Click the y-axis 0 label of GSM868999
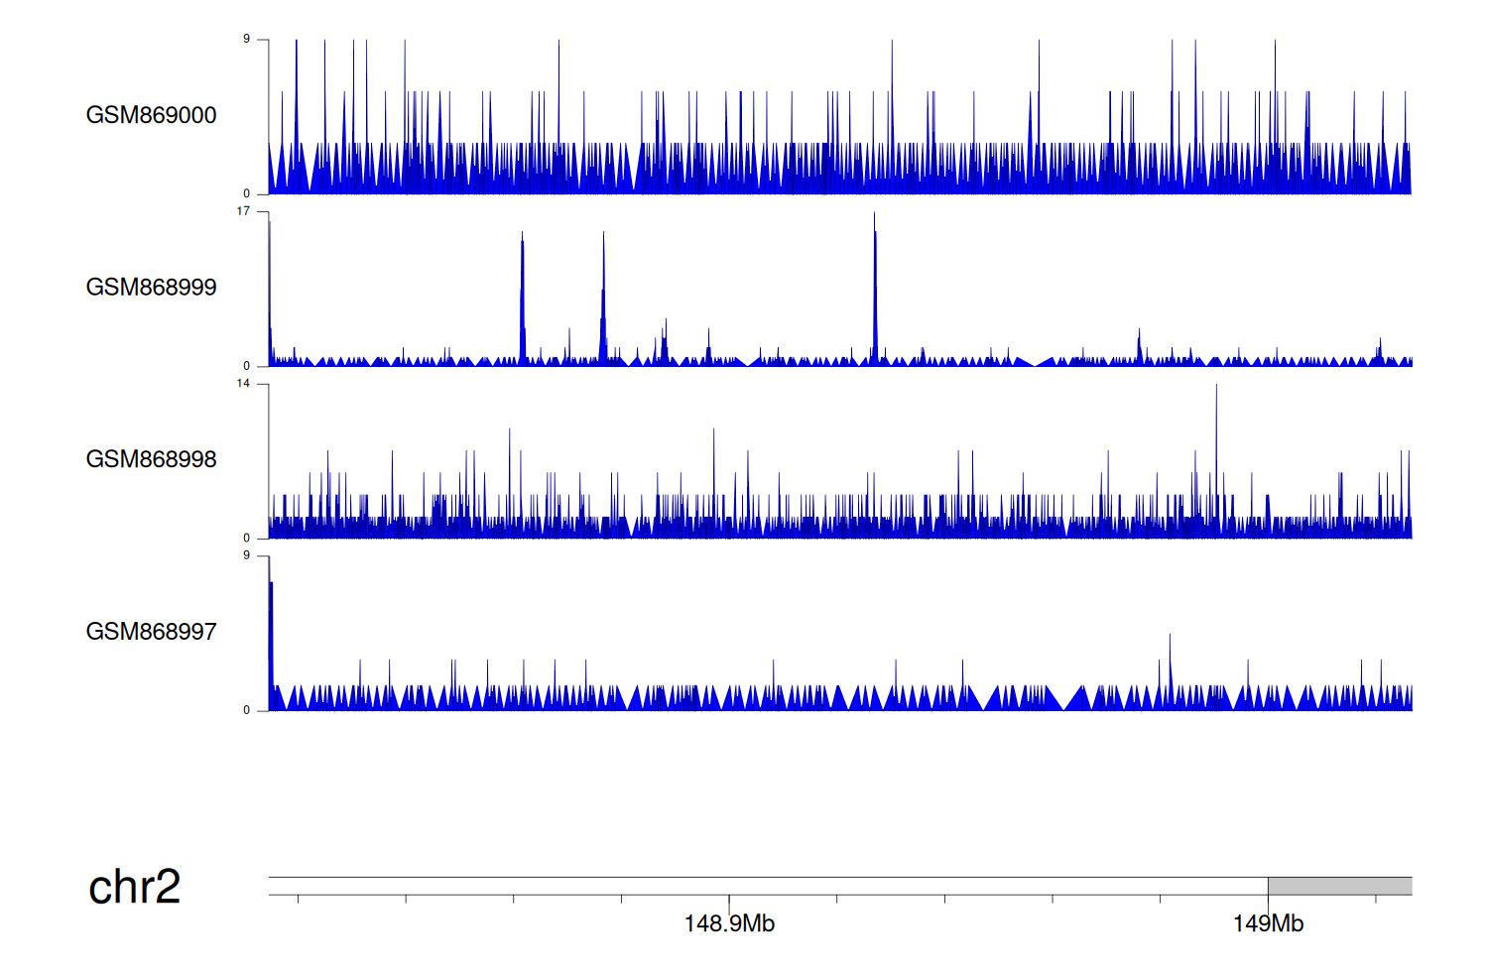Image resolution: width=1488 pixels, height=972 pixels. pos(246,366)
